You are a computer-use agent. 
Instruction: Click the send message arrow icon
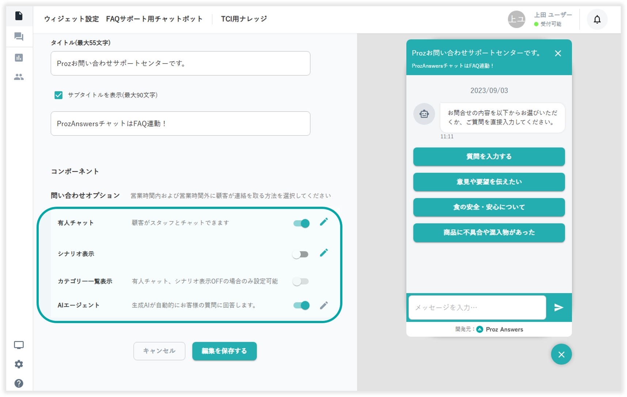point(558,307)
